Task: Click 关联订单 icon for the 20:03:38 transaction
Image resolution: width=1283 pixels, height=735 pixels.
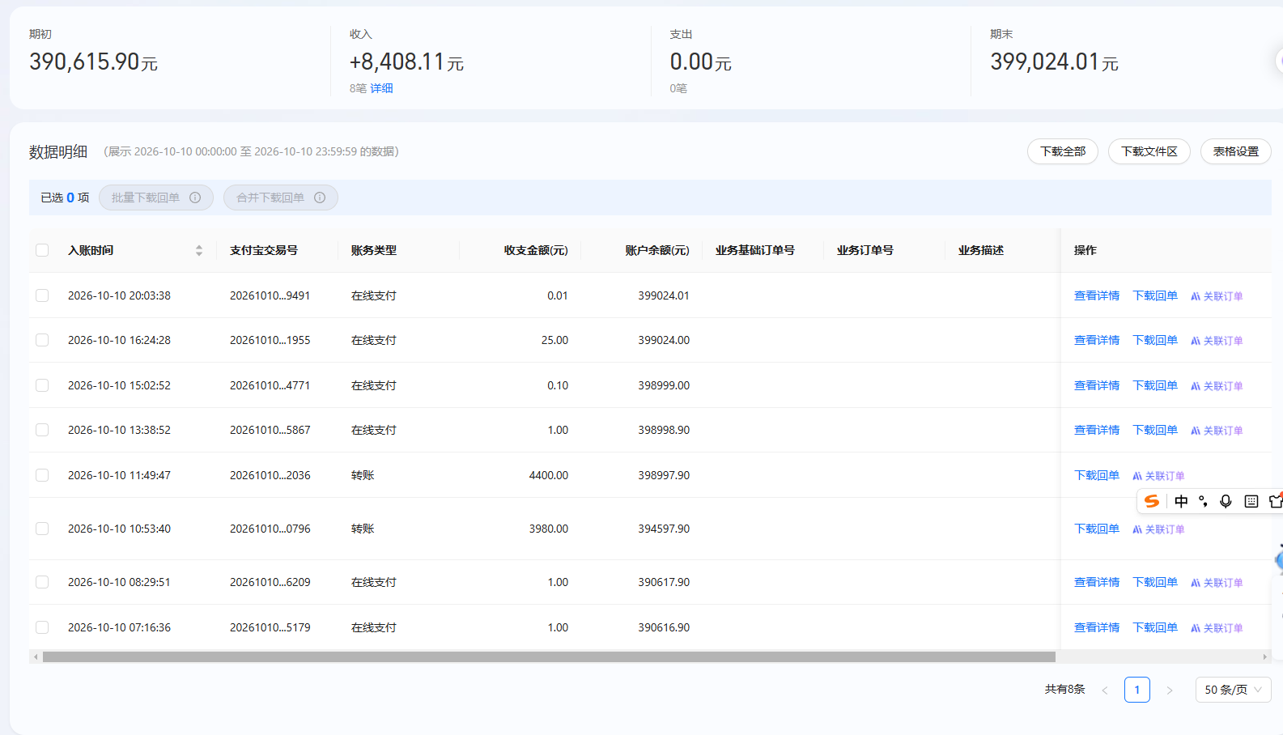Action: [x=1196, y=296]
